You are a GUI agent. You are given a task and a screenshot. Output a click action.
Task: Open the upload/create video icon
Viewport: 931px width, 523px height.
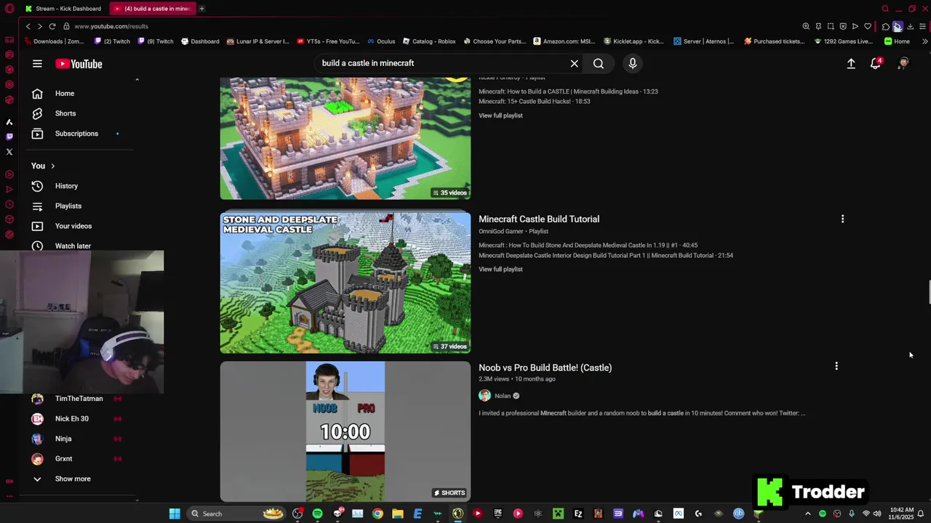tap(851, 64)
